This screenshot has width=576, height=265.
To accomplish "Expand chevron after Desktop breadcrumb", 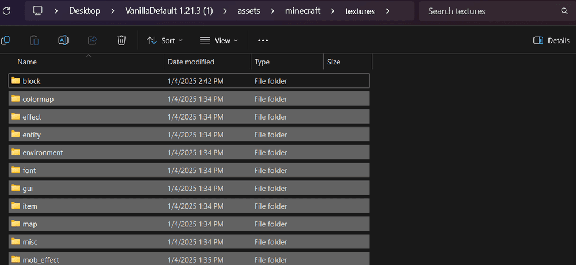I will coord(112,11).
